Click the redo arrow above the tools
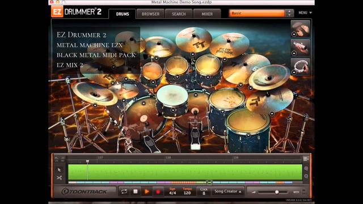The height and width of the screenshot is (204, 363). (x=62, y=159)
